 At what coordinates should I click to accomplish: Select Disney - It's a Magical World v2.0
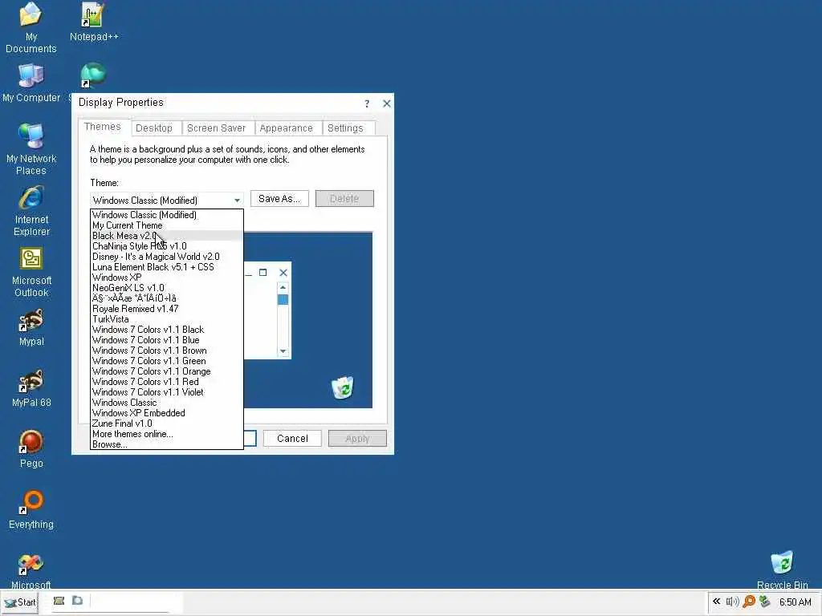(x=167, y=257)
